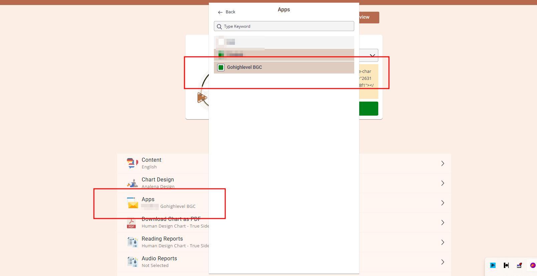
Task: Click the Apps envelope icon
Action: (x=132, y=203)
